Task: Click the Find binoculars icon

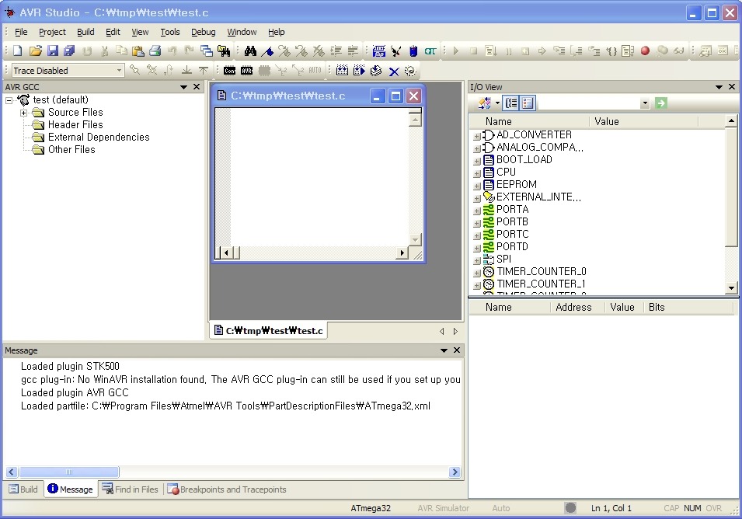Action: point(250,51)
